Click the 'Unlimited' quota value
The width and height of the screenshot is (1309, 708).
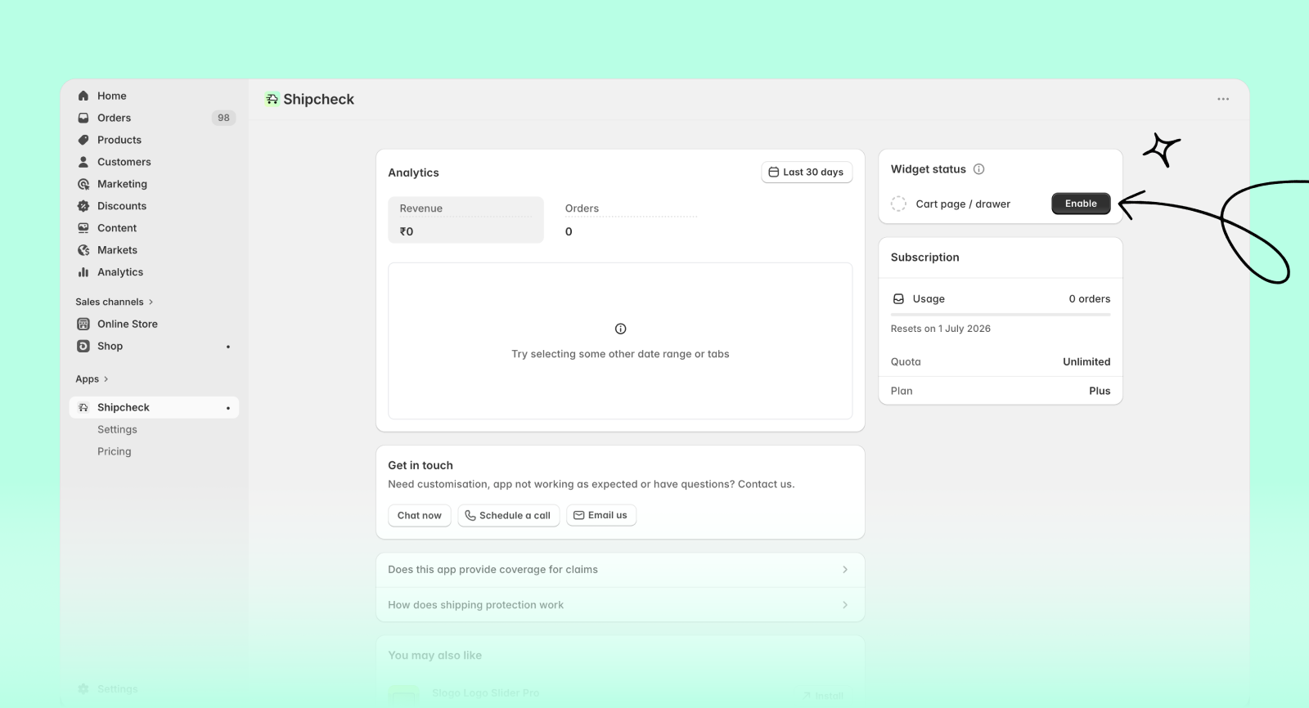[x=1086, y=361]
